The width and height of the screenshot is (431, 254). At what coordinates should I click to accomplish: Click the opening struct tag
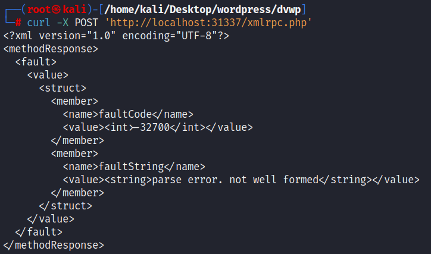(x=63, y=88)
